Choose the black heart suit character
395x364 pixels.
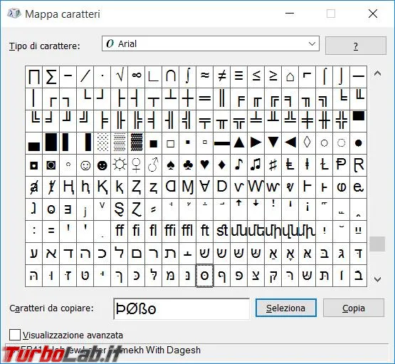tap(204, 165)
